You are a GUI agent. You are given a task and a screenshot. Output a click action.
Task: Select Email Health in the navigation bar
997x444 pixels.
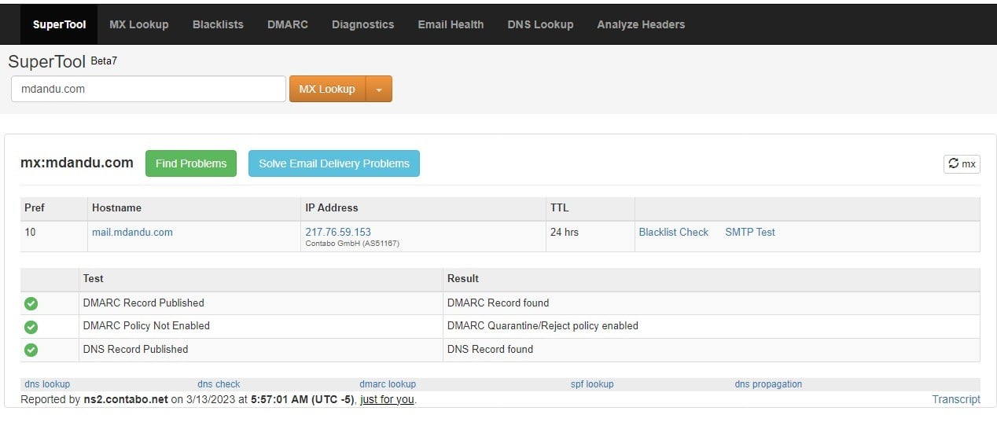coord(451,24)
